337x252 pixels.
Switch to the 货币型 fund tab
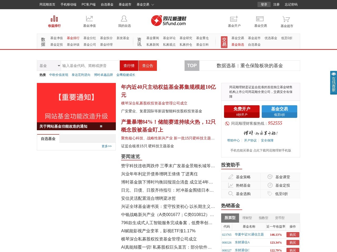tap(280, 218)
